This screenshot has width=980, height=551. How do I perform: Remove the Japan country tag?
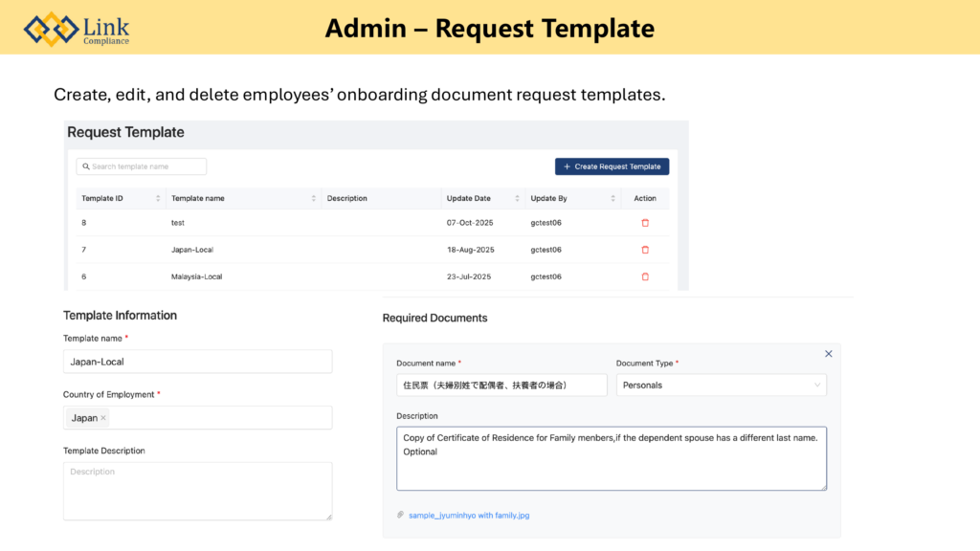(x=103, y=418)
